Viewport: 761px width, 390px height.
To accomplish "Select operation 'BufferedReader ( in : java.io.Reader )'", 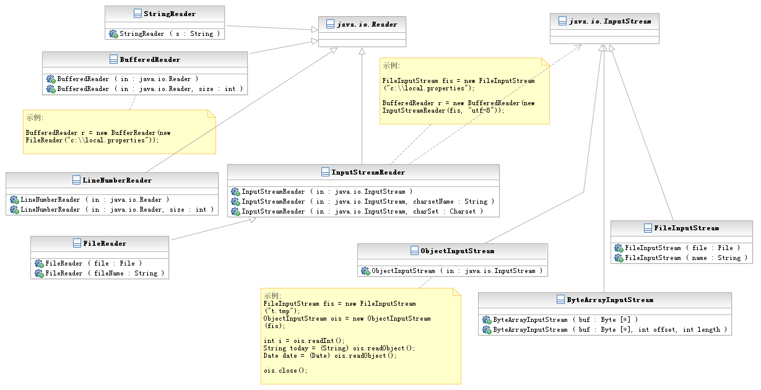I will tap(128, 79).
